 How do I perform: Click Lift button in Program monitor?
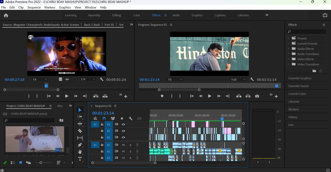[239, 96]
